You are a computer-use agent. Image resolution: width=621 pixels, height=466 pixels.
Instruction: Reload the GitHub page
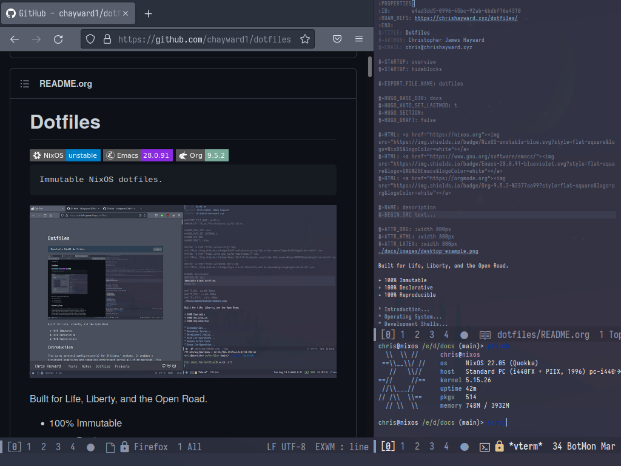(58, 39)
